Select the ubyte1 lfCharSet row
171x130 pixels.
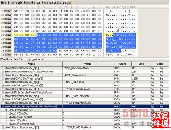(x=85, y=113)
